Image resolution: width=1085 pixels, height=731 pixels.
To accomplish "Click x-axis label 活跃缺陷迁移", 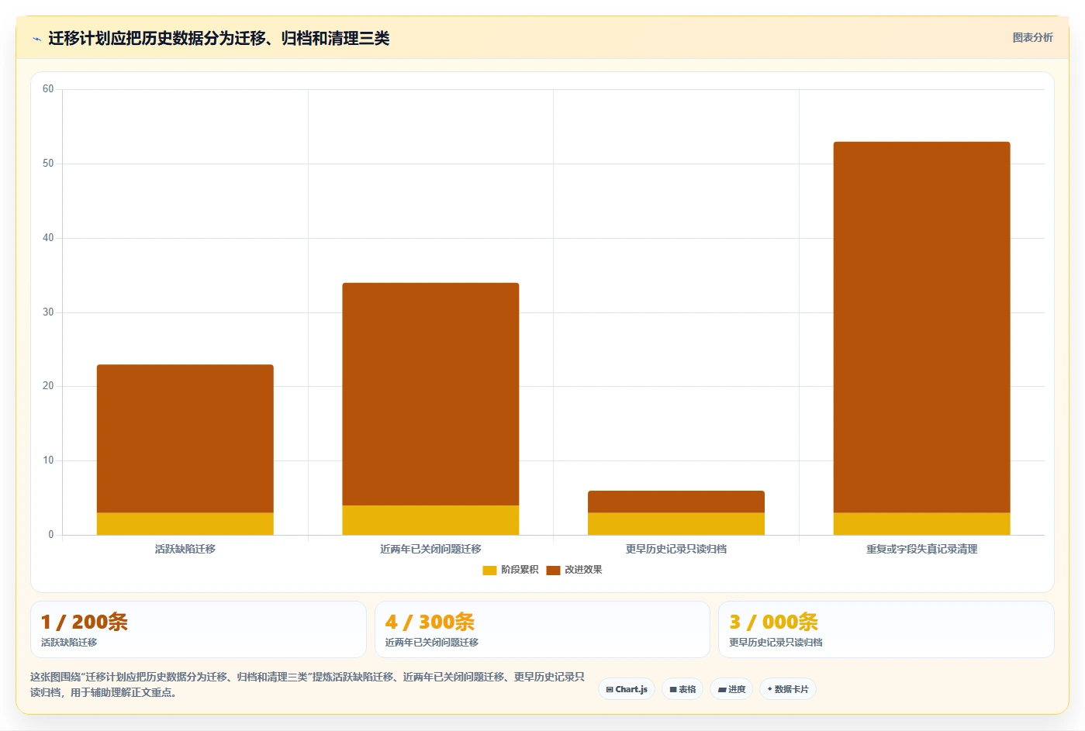I will coord(185,549).
